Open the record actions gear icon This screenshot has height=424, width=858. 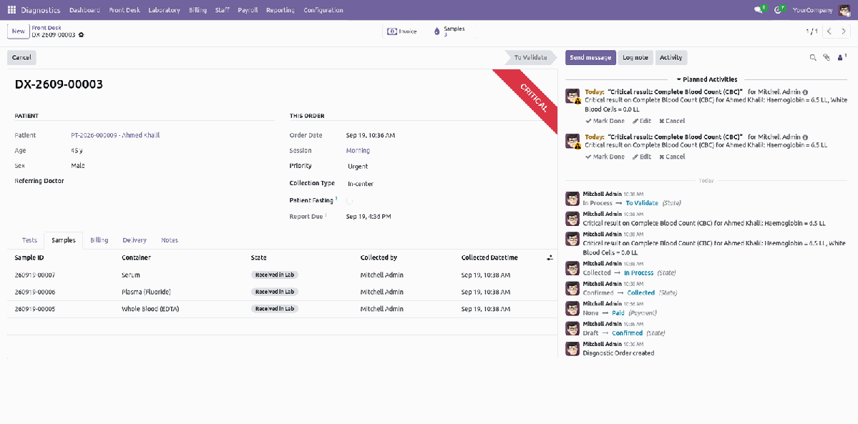click(x=82, y=35)
